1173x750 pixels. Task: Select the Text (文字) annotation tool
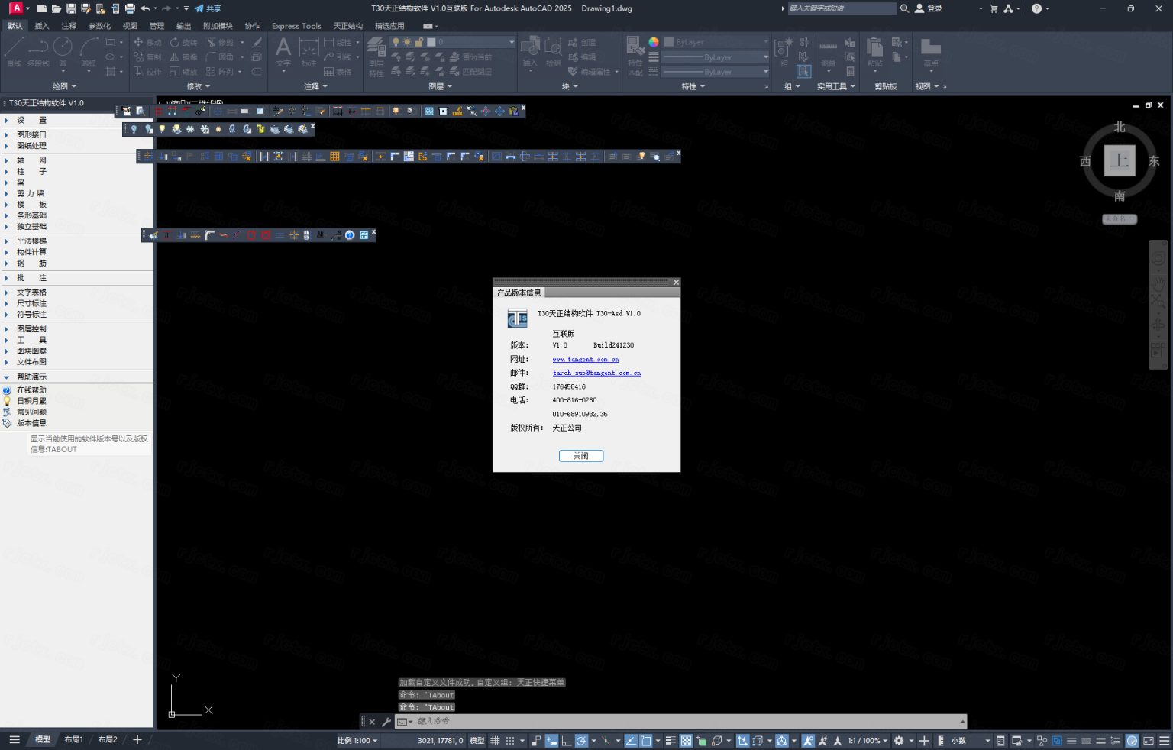pos(283,52)
